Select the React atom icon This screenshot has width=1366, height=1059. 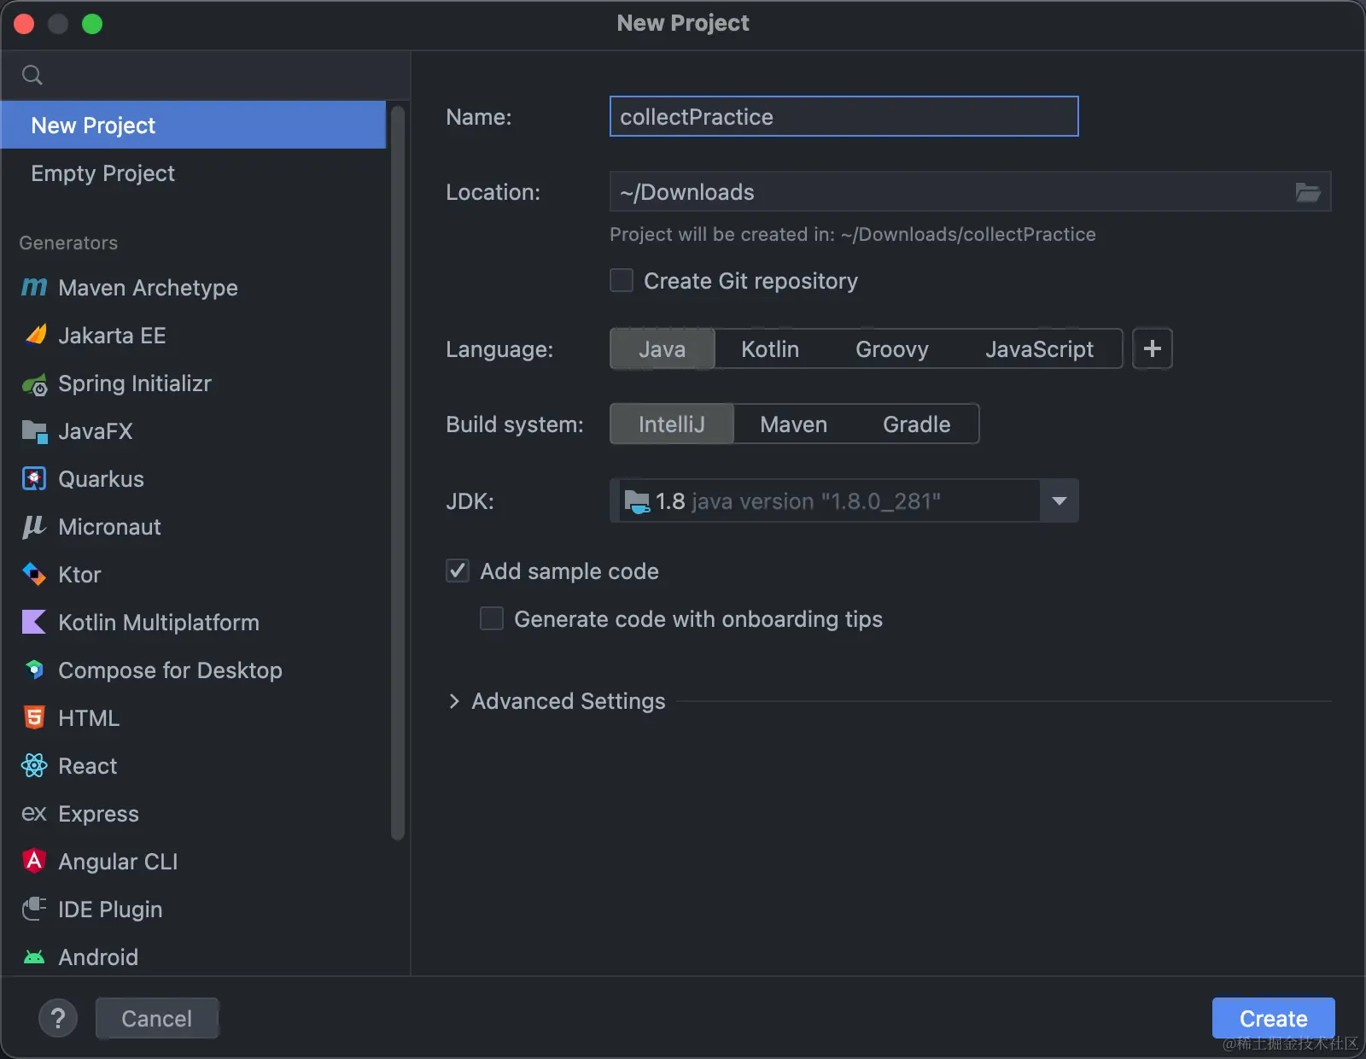coord(34,766)
